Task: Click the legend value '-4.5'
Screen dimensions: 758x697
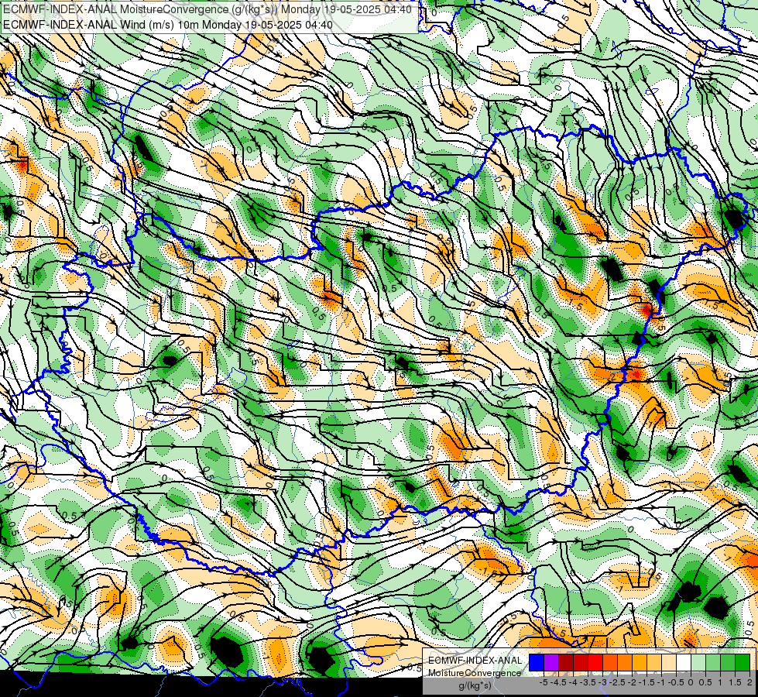Action: 558,682
